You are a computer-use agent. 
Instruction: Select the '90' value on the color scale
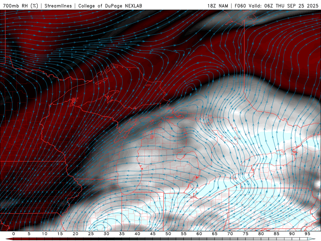pos(292,234)
